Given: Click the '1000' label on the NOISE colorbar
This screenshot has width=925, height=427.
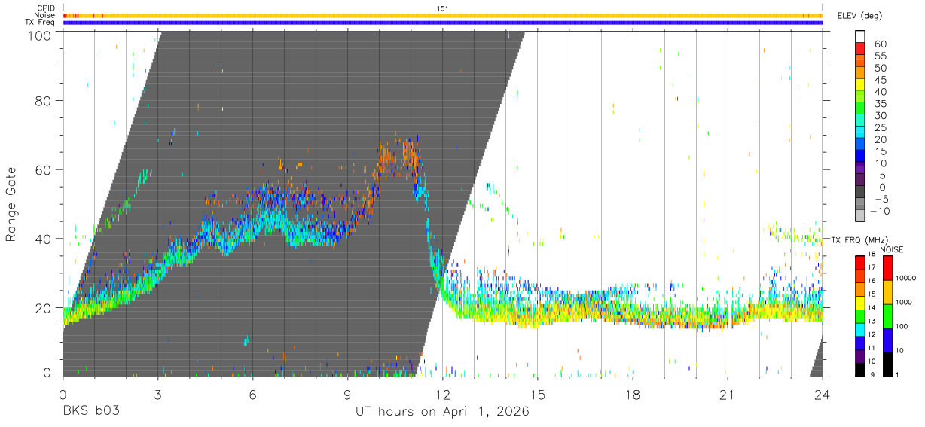Looking at the screenshot, I should click(903, 303).
